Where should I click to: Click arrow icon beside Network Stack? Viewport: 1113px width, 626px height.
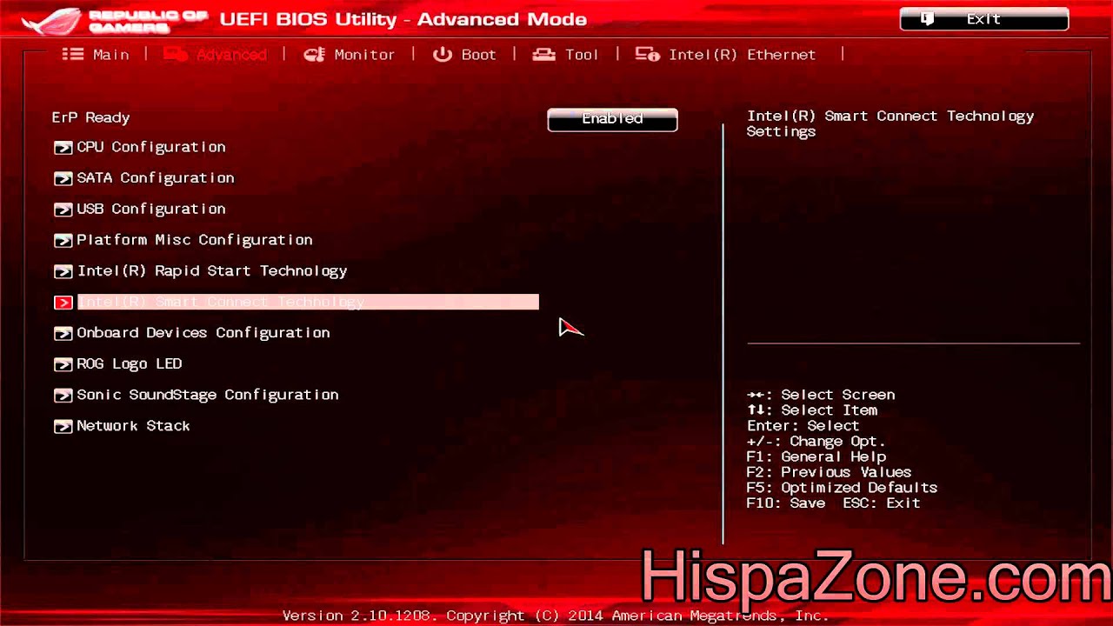point(63,427)
